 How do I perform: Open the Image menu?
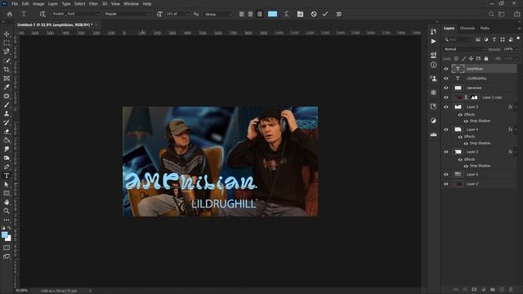[x=38, y=3]
